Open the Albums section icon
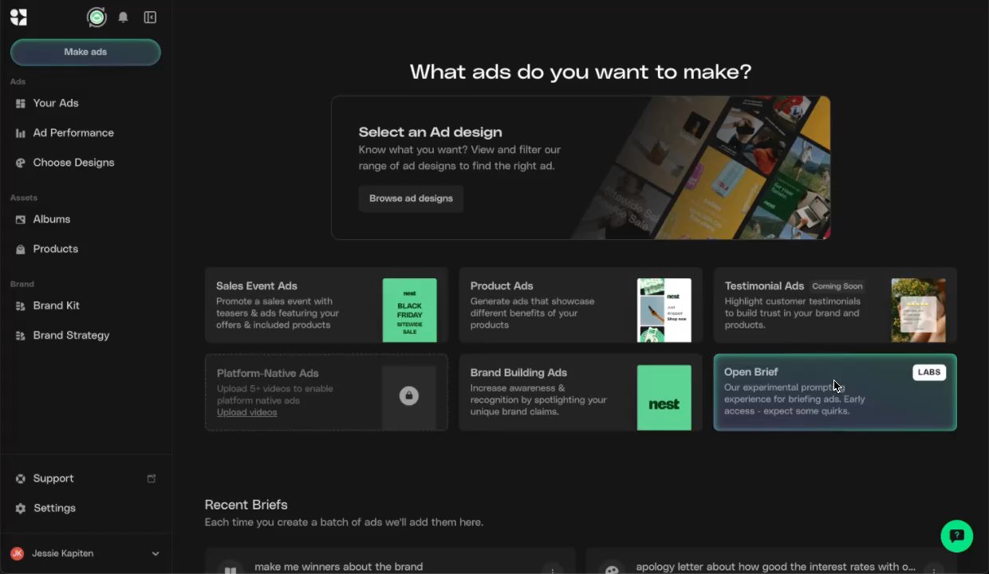The height and width of the screenshot is (574, 989). [x=21, y=219]
